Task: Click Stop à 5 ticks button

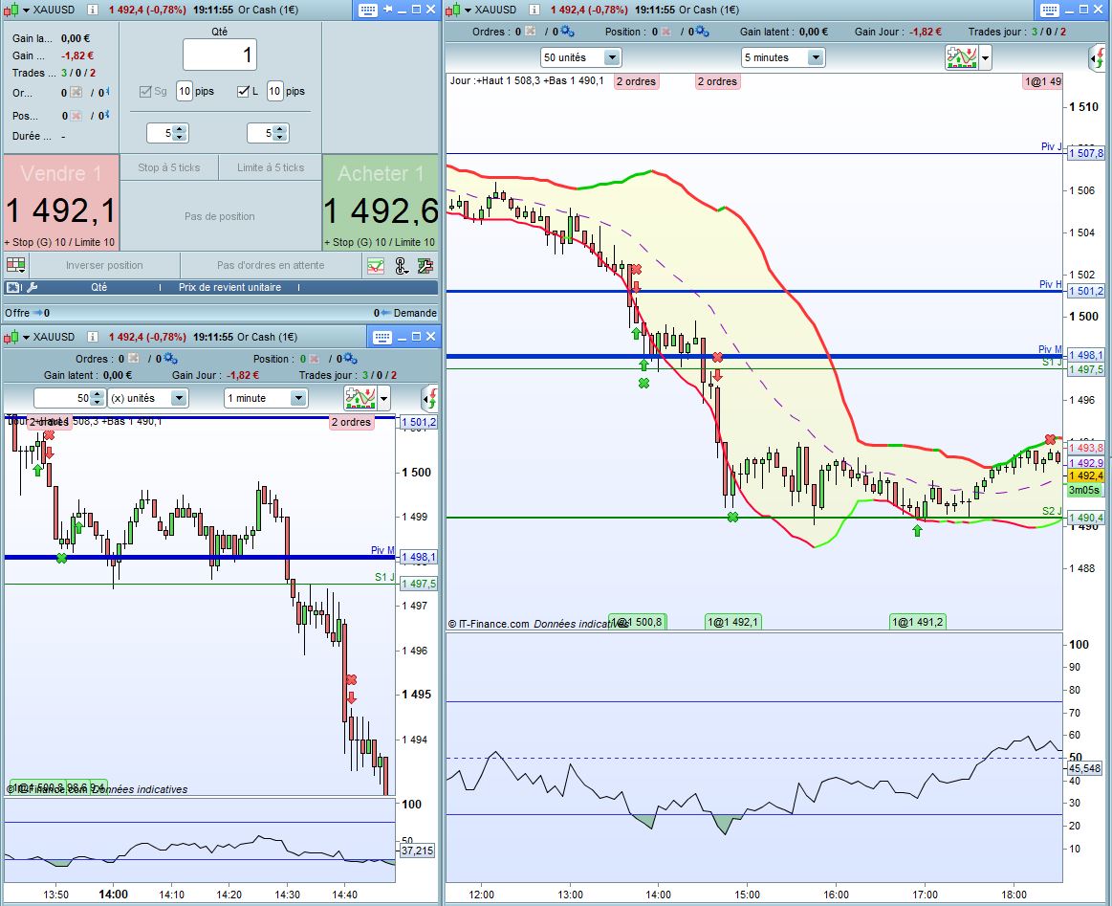Action: [x=169, y=167]
